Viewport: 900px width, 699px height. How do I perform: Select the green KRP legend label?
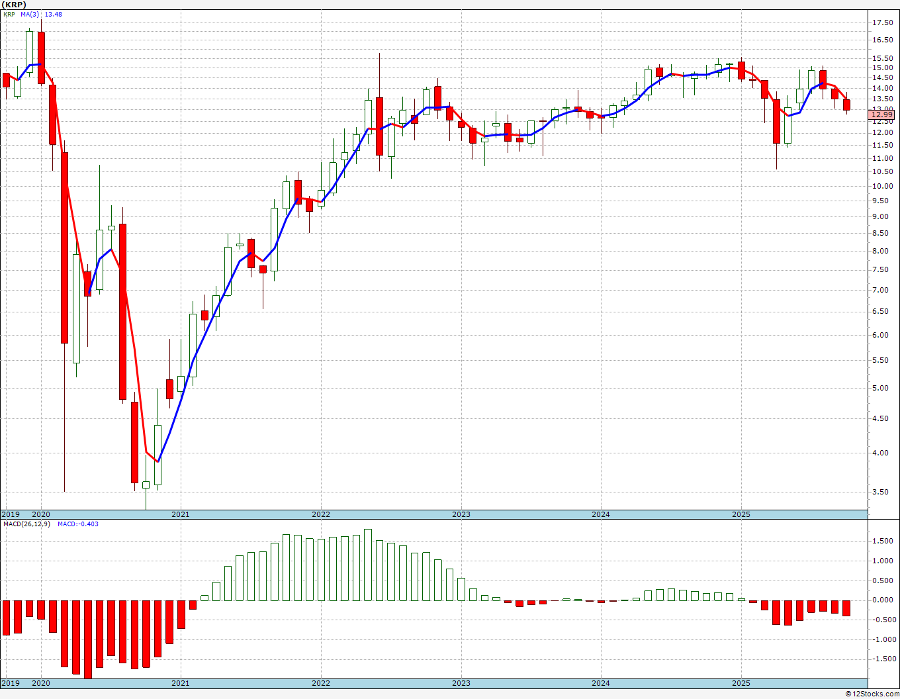[x=9, y=14]
